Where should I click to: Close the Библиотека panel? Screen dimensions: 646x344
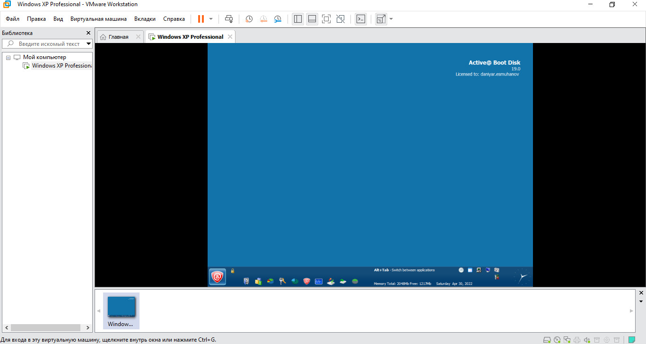pos(88,33)
